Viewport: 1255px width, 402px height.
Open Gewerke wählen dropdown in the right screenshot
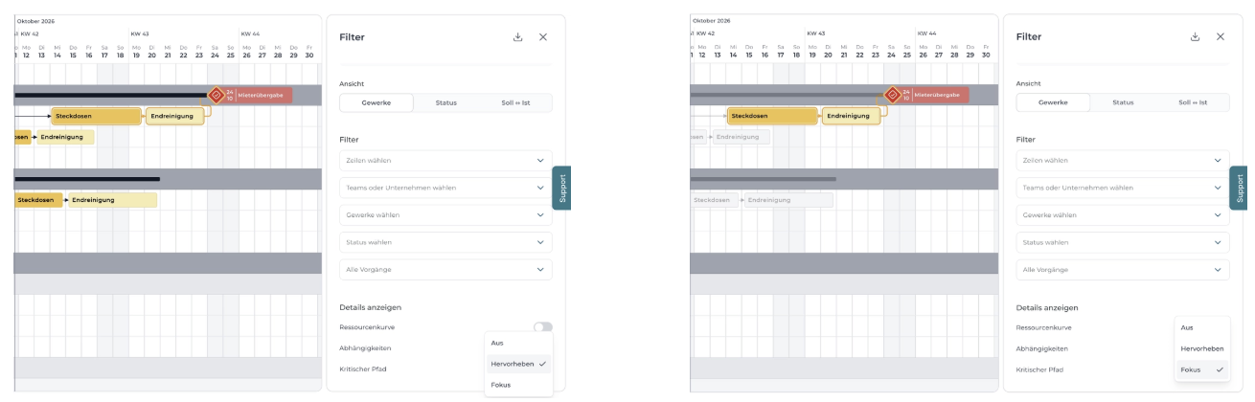click(1123, 215)
